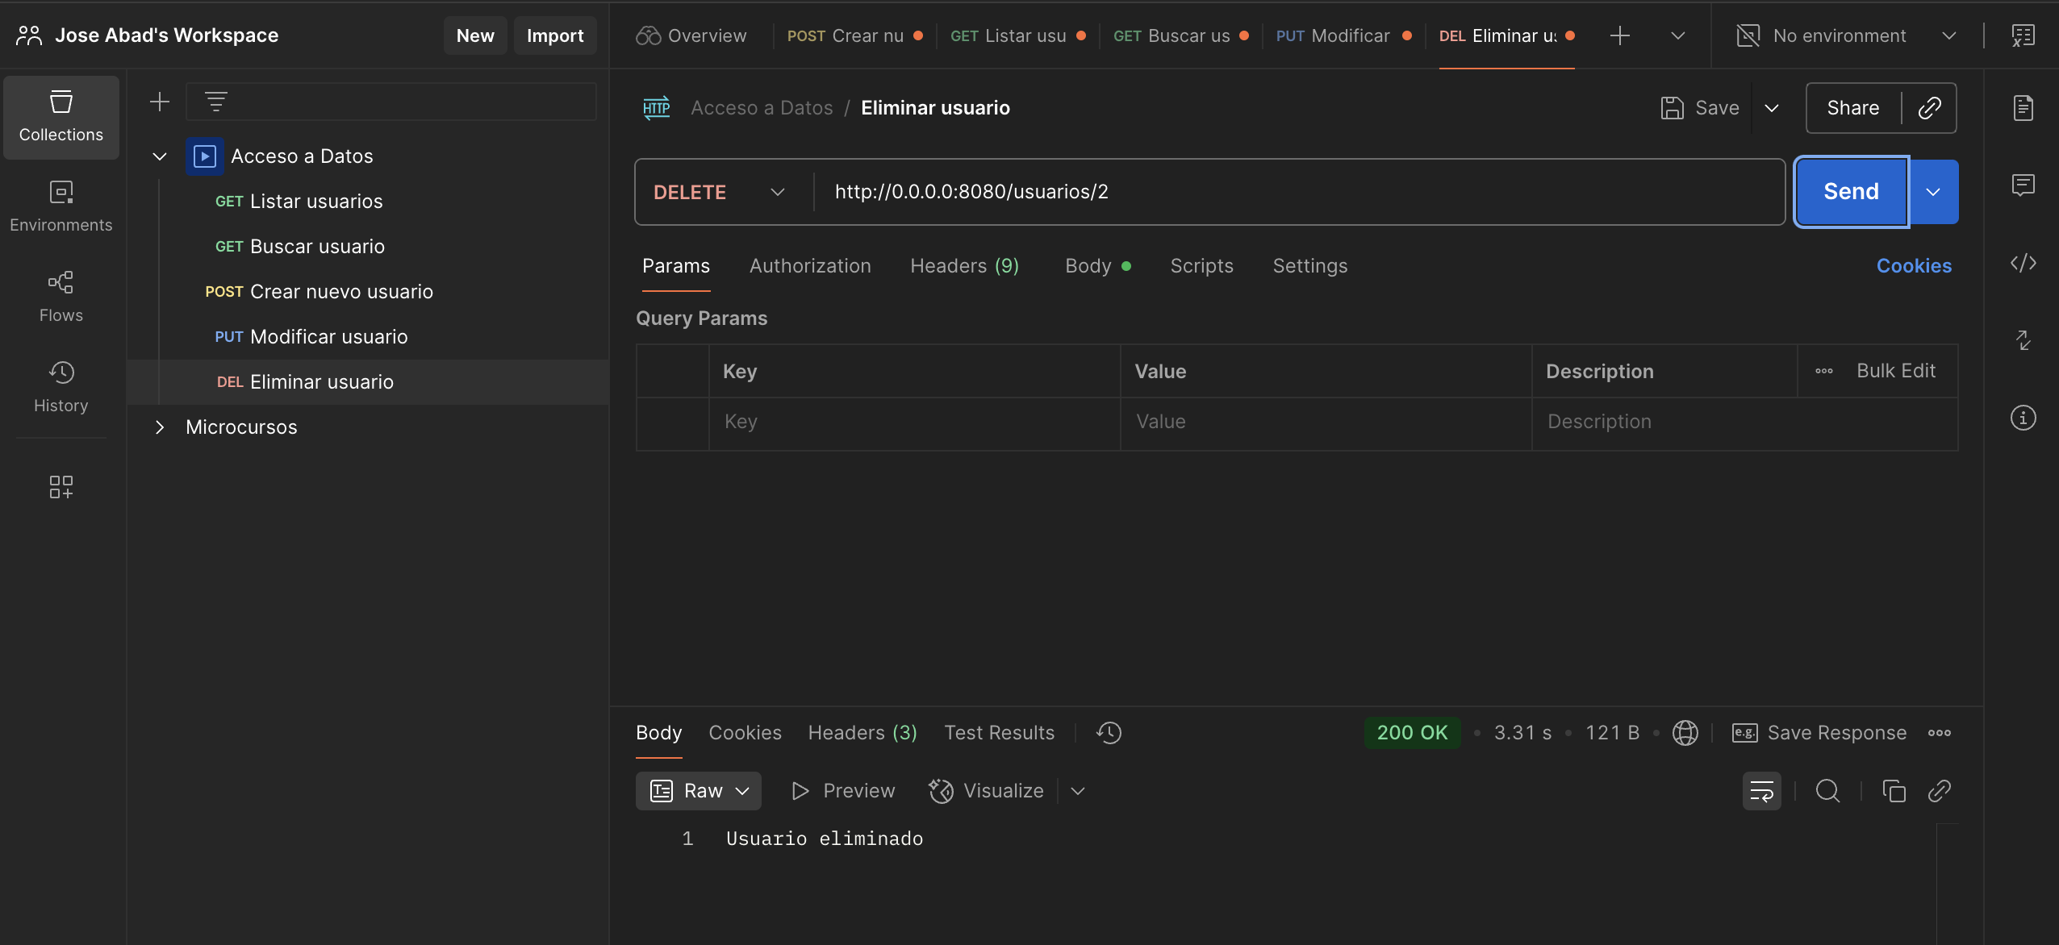The width and height of the screenshot is (2059, 945).
Task: Search the response with the magnifier icon
Action: click(1827, 791)
